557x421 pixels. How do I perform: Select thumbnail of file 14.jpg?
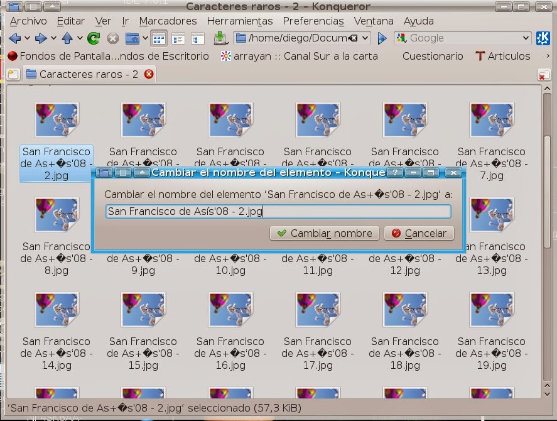57,310
